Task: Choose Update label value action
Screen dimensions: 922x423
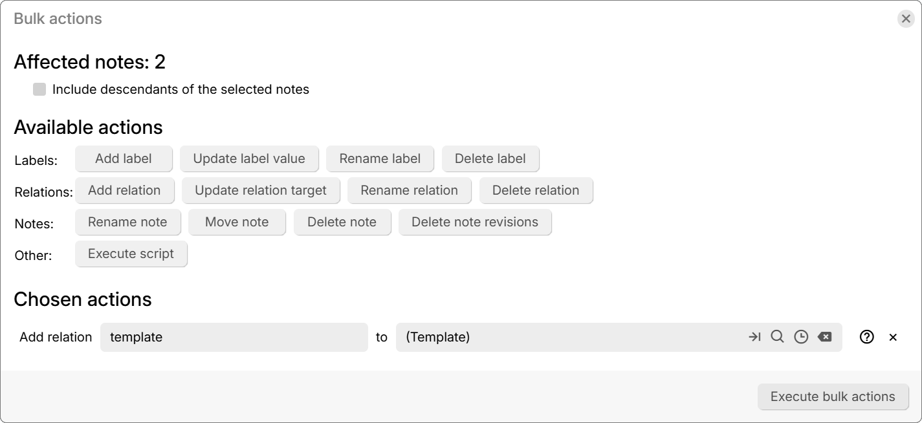Action: pyautogui.click(x=249, y=158)
